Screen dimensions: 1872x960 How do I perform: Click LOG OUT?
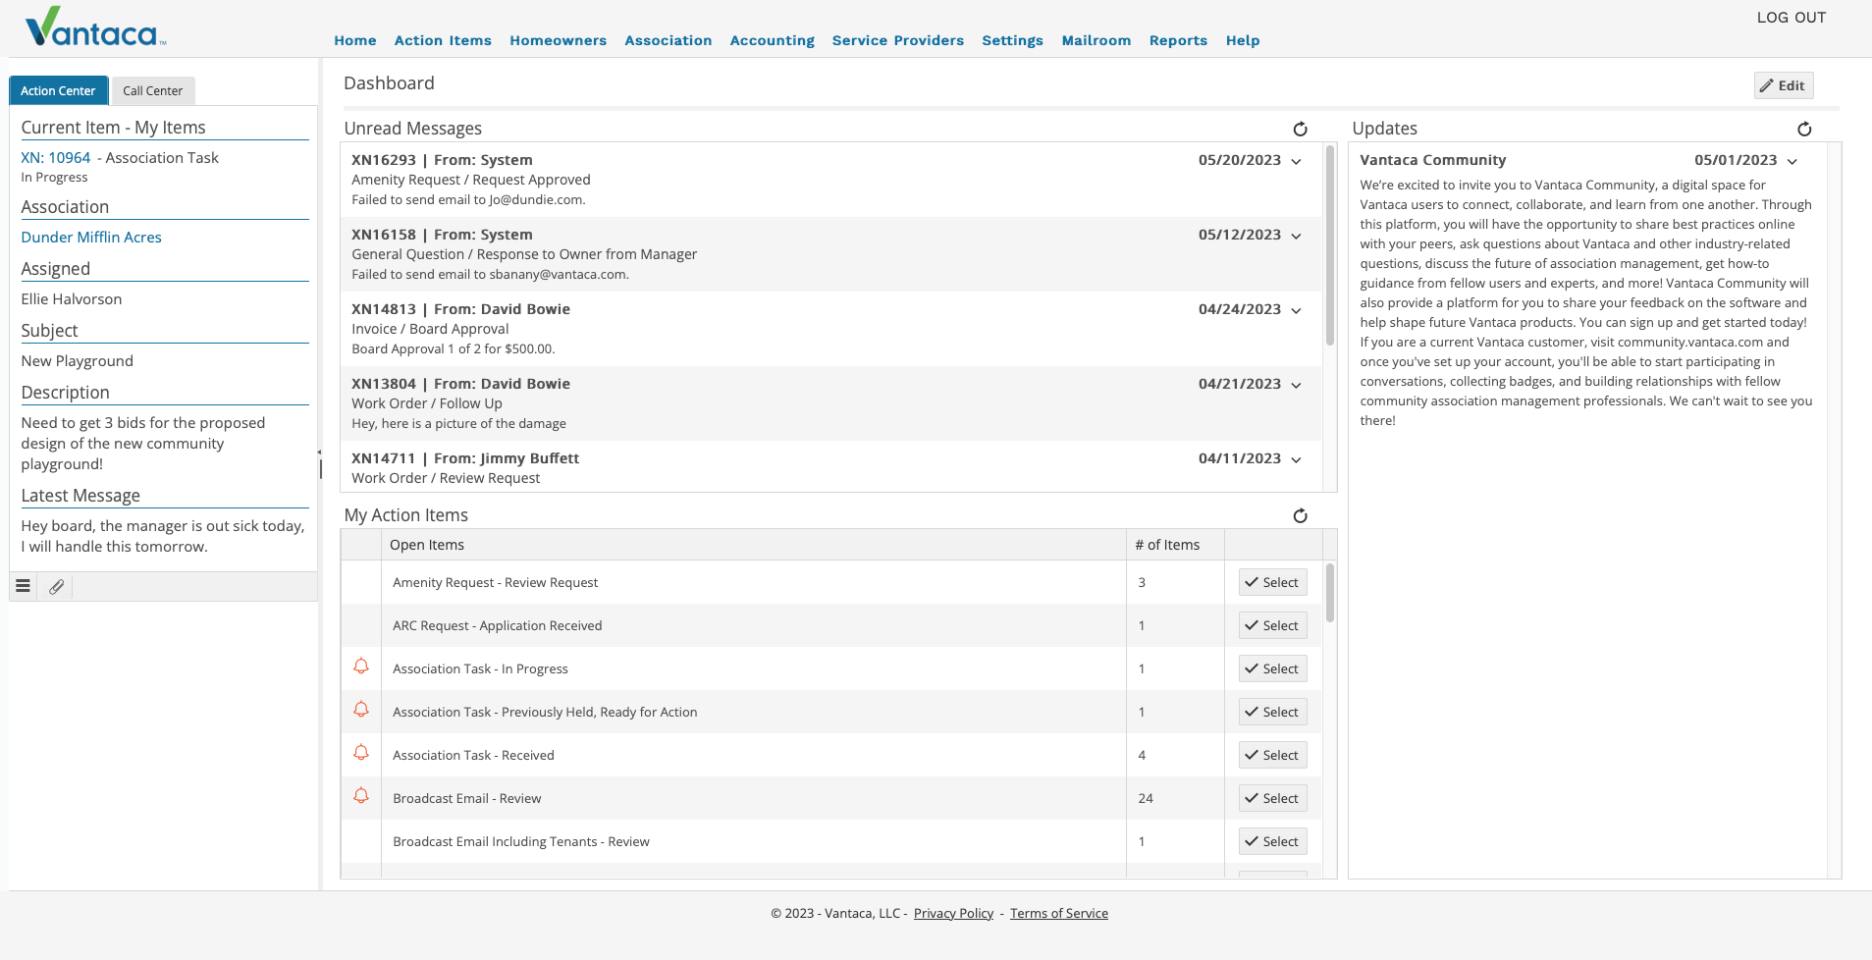pyautogui.click(x=1791, y=17)
